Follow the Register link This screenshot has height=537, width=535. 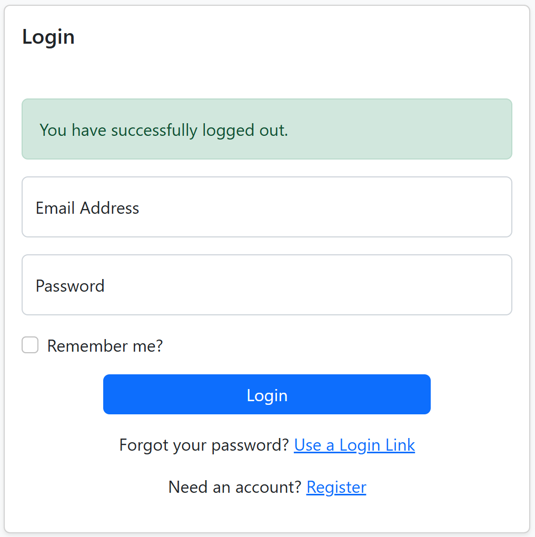(336, 487)
